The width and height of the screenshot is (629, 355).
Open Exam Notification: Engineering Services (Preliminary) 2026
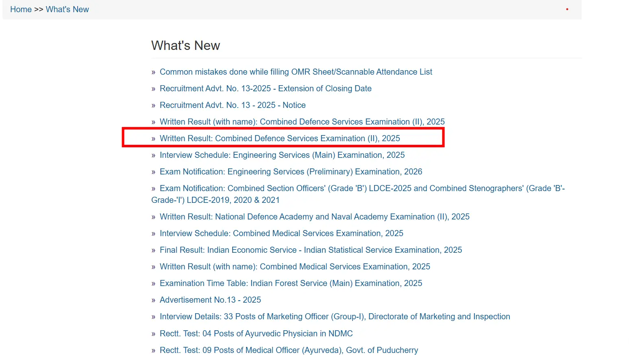tap(291, 172)
